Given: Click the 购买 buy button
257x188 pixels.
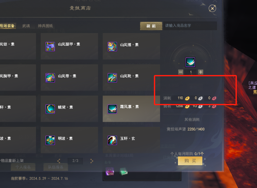Looking at the screenshot, I should (x=190, y=161).
